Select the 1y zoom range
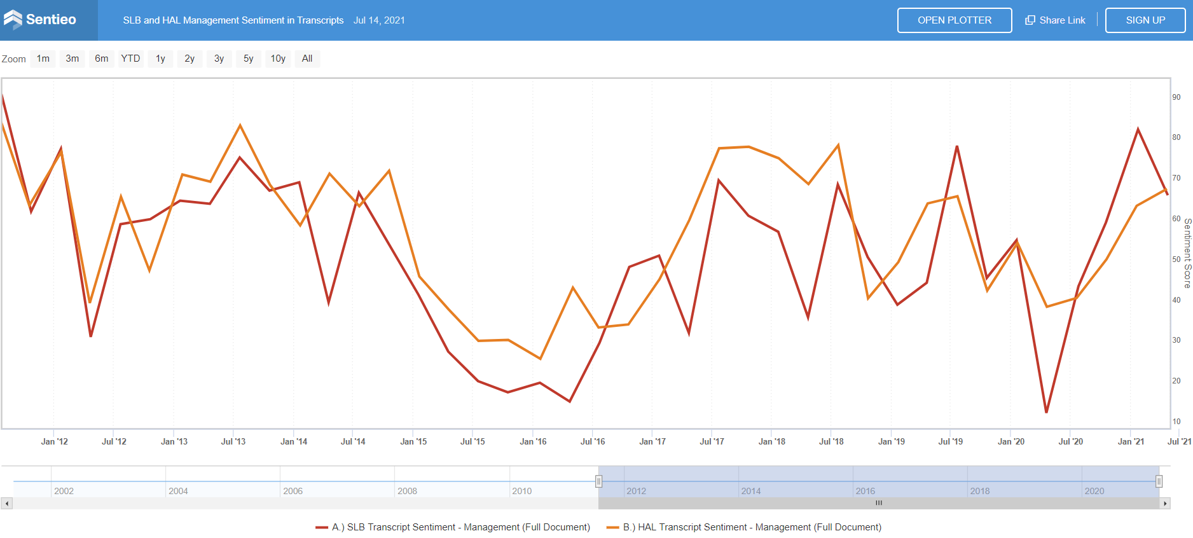The image size is (1193, 538). [x=160, y=59]
